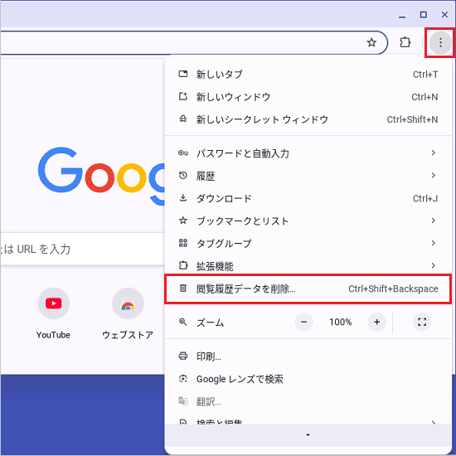The width and height of the screenshot is (456, 456).
Task: Click the translate icon beside 翻訳
Action: pos(183,401)
